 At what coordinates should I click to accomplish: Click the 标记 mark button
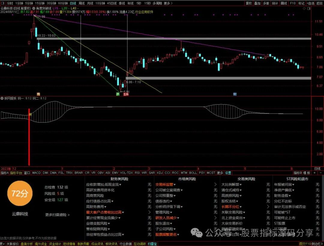point(301,3)
